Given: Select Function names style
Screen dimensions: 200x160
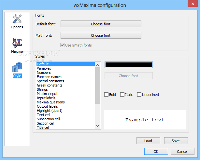Looking at the screenshot, I should click(65, 77).
